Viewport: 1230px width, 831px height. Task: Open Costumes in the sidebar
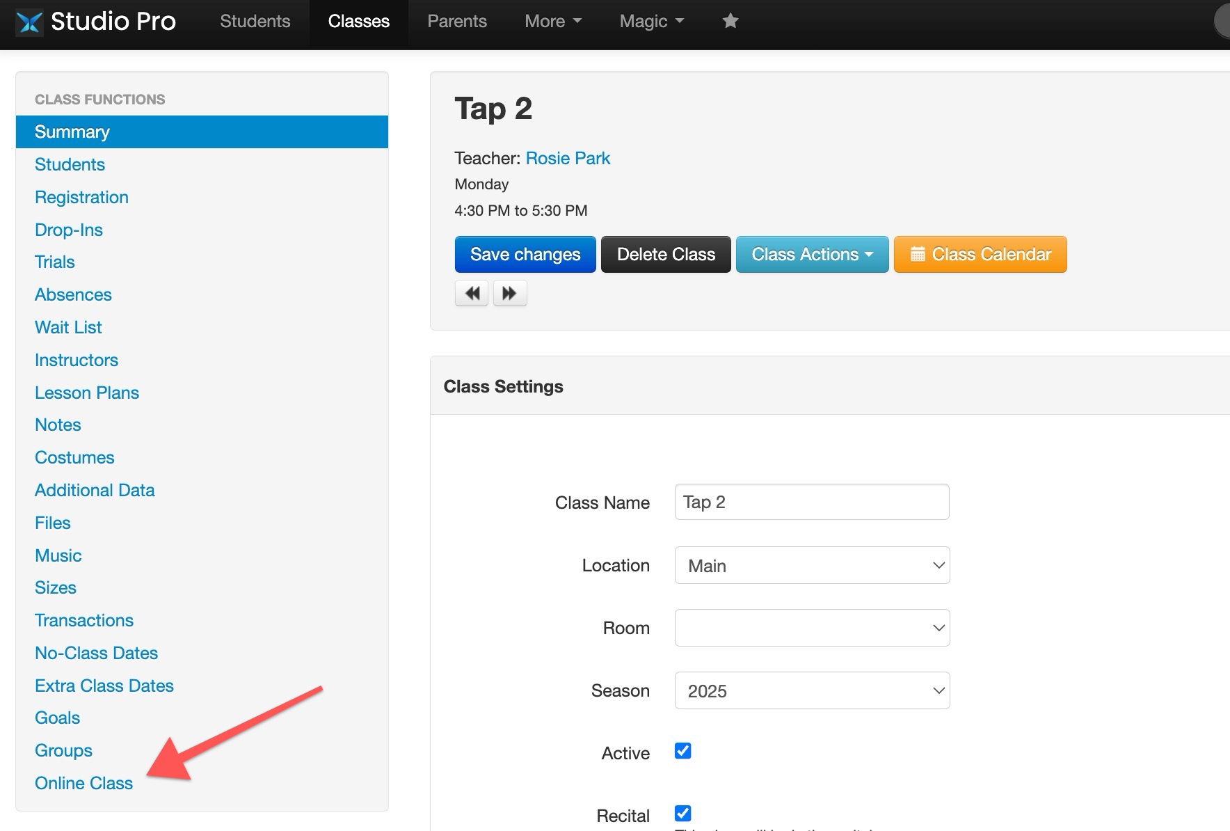click(x=74, y=457)
